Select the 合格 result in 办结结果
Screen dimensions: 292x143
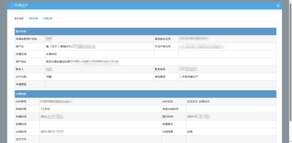pos(190,132)
